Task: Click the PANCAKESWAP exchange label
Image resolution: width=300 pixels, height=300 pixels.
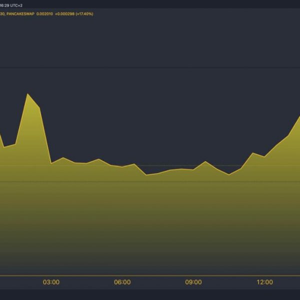Action: pos(20,14)
